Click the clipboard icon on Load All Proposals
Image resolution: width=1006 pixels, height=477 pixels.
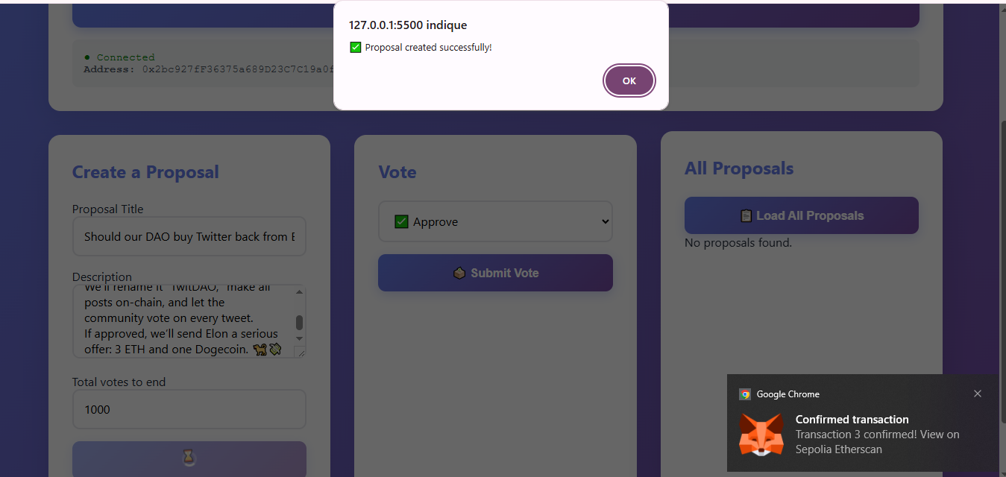745,215
